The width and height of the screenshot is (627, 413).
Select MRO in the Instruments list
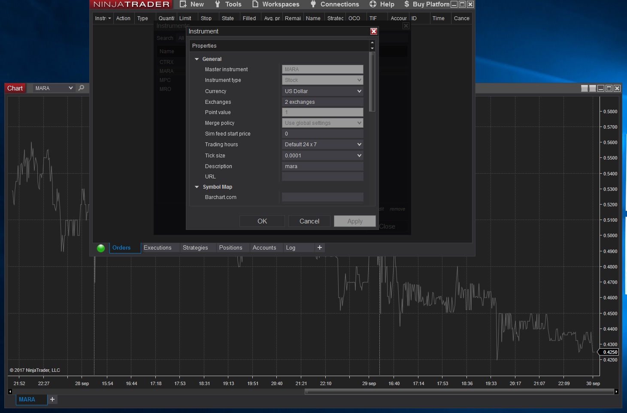tap(165, 89)
